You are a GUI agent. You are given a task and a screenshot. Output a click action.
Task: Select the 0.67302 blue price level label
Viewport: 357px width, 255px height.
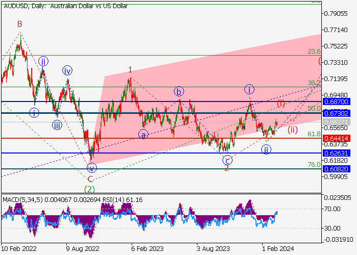click(336, 113)
